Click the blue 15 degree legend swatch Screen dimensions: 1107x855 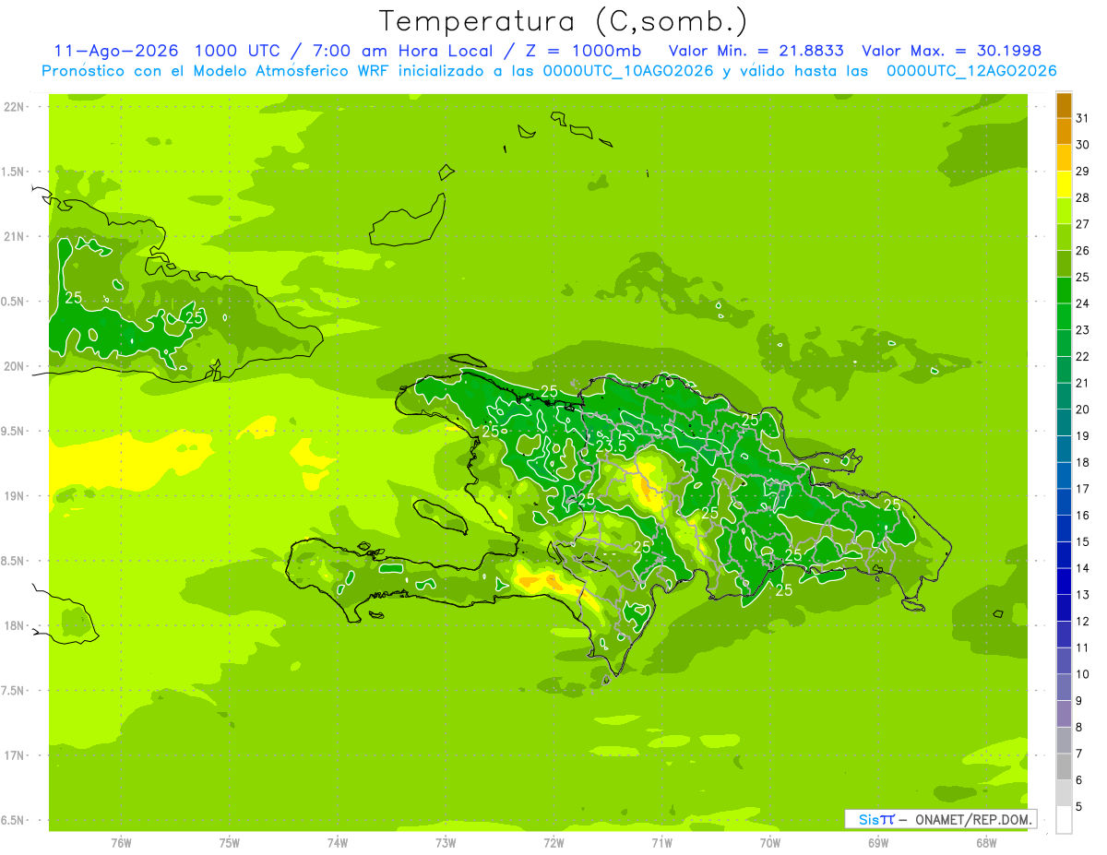1064,529
